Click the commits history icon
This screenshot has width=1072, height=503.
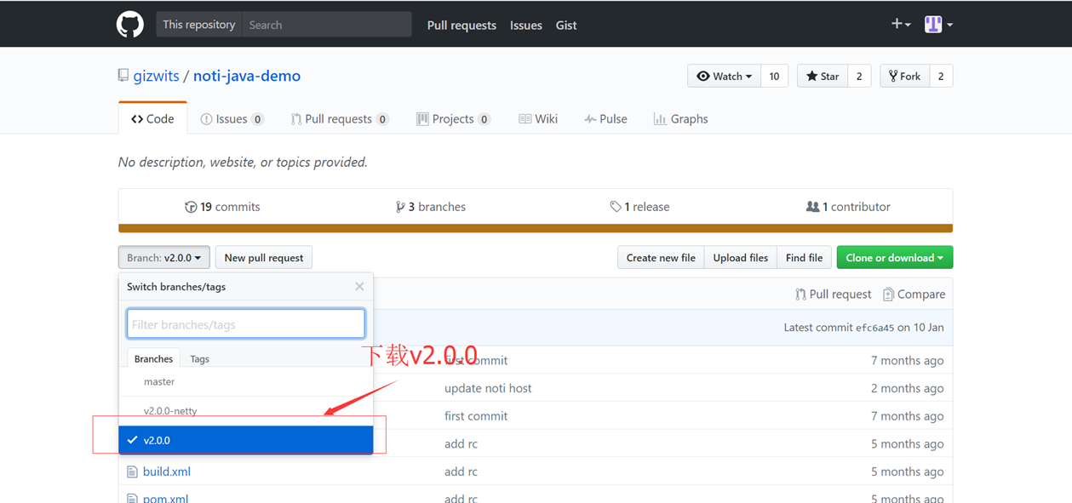191,207
